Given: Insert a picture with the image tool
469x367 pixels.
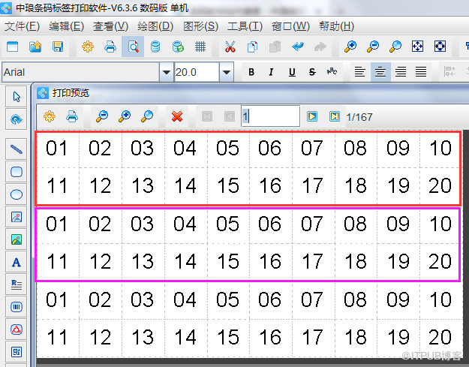Looking at the screenshot, I should [17, 217].
